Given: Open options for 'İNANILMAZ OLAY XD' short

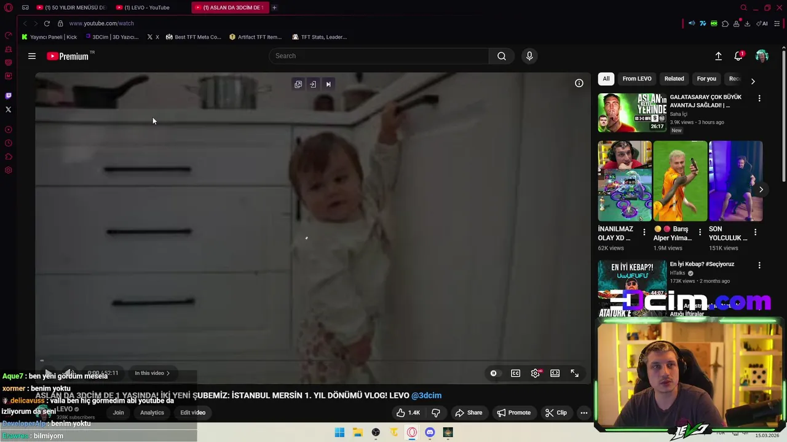Looking at the screenshot, I should [x=644, y=232].
